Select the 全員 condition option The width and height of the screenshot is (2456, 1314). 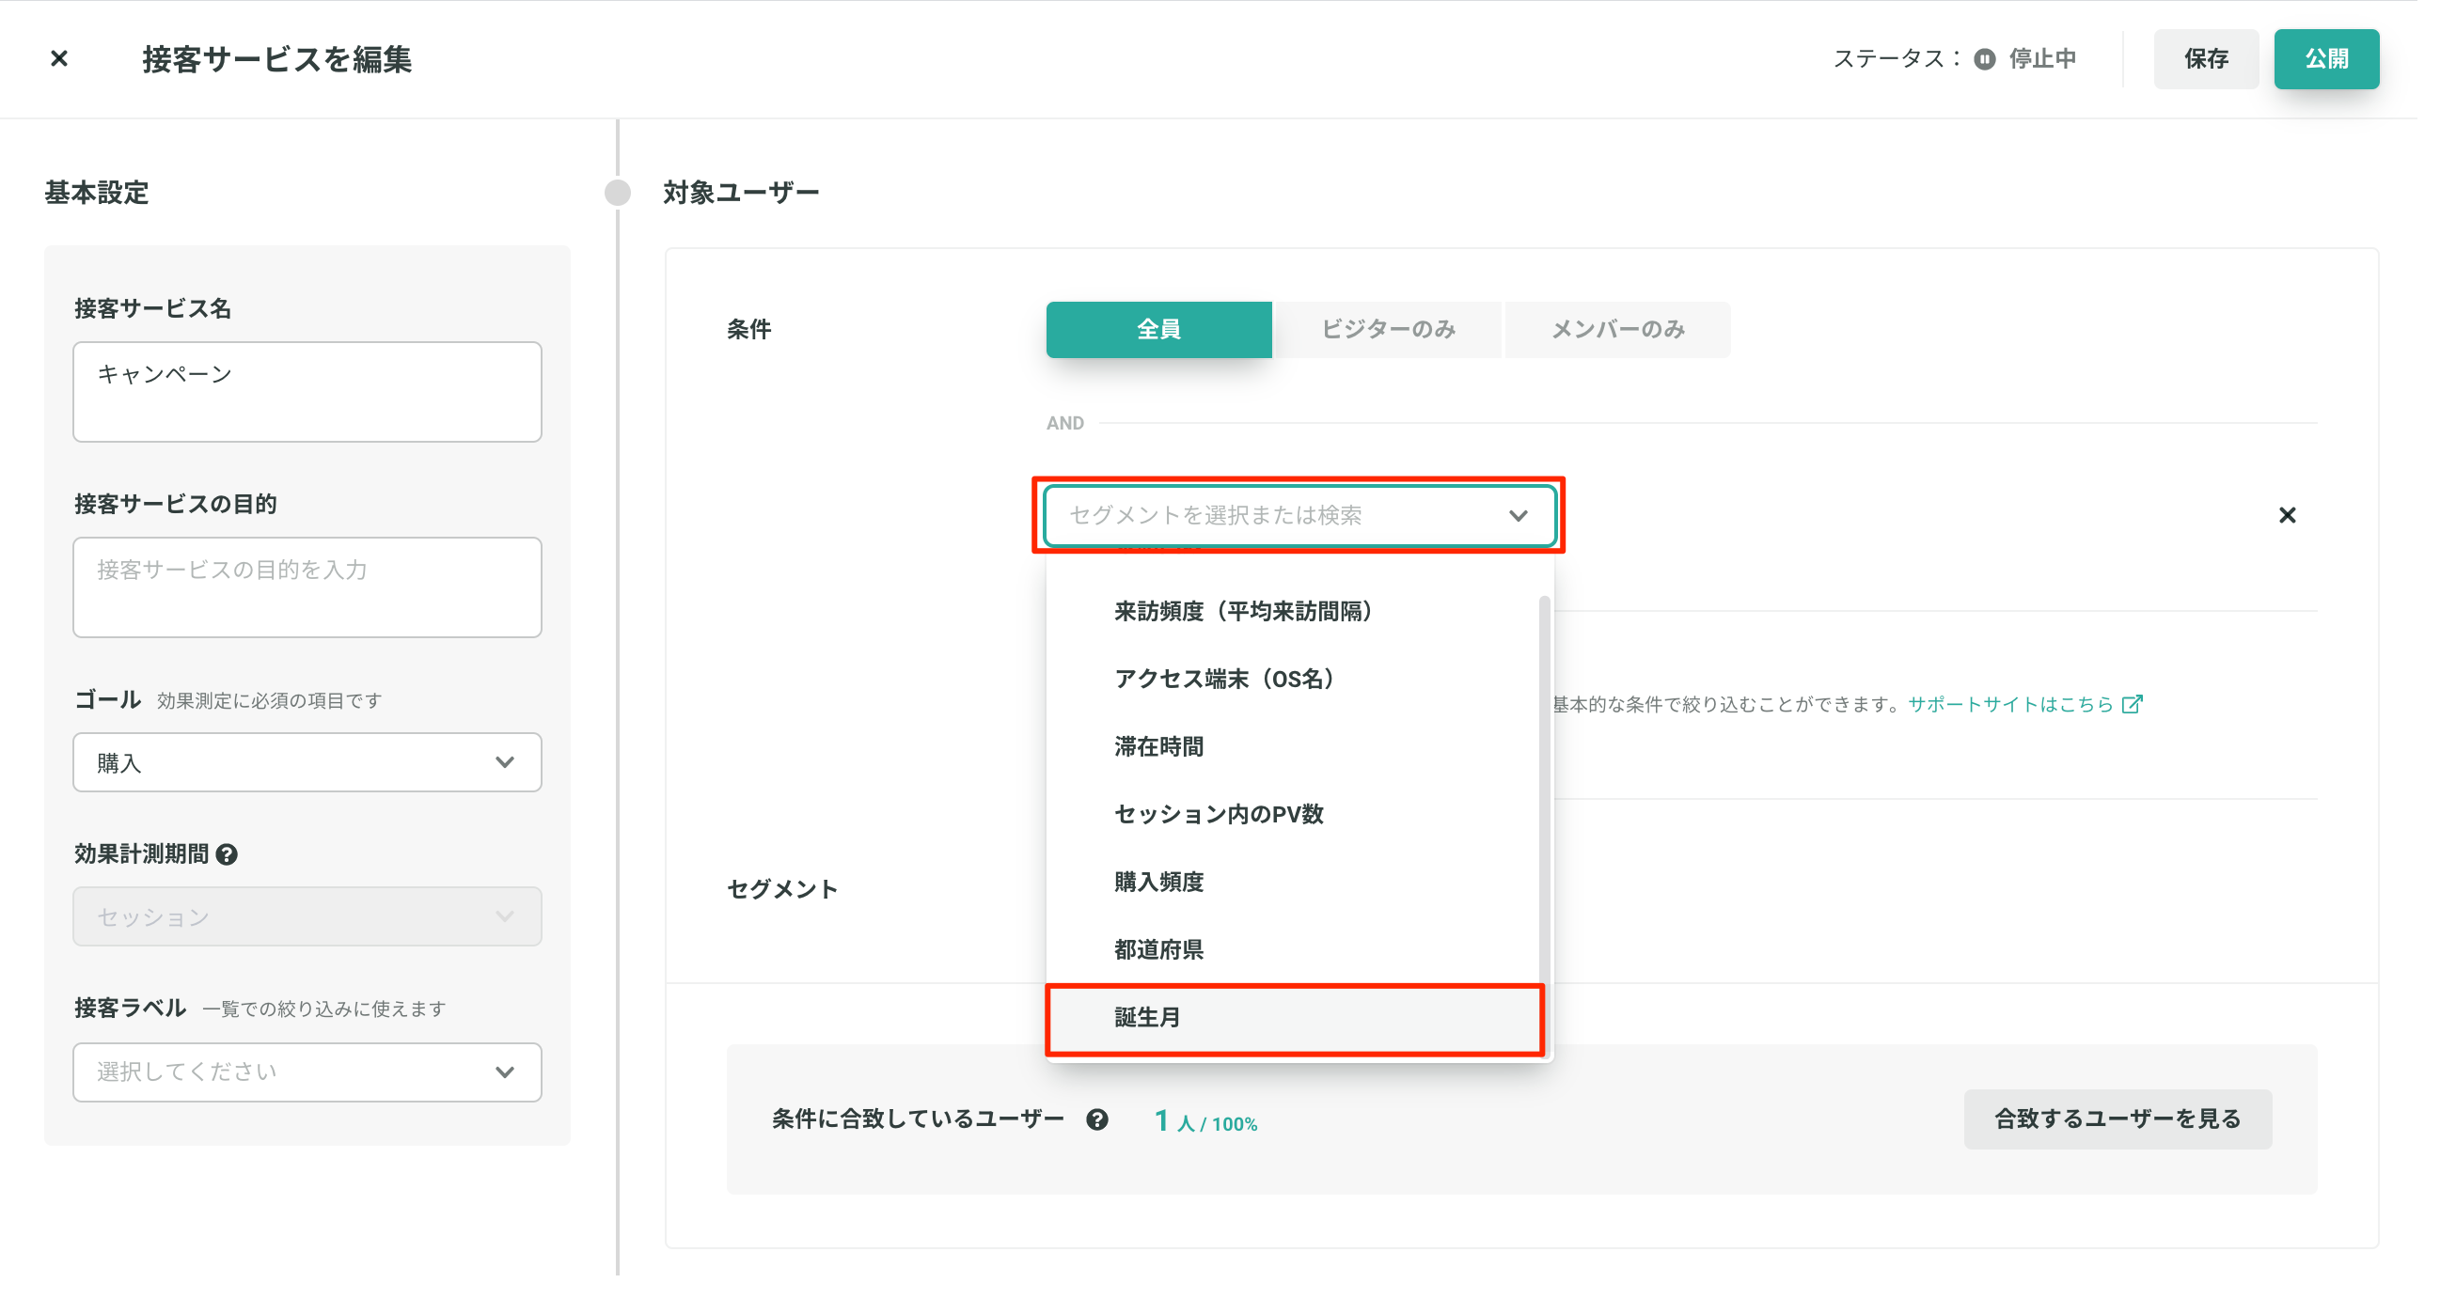point(1157,330)
